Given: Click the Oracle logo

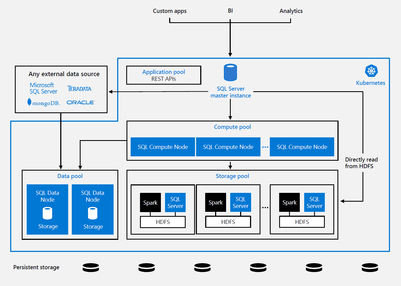Looking at the screenshot, I should (x=80, y=102).
